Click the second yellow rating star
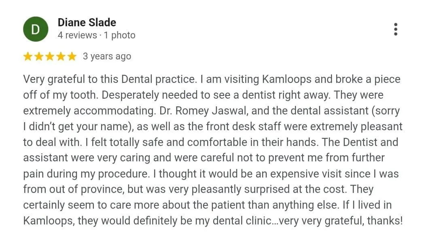 pyautogui.click(x=39, y=57)
